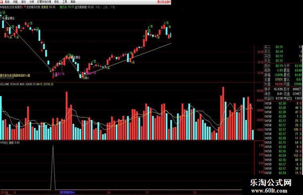The width and height of the screenshot is (303, 195).
Task: Click the tallest red volume bar
Action: 223,113
